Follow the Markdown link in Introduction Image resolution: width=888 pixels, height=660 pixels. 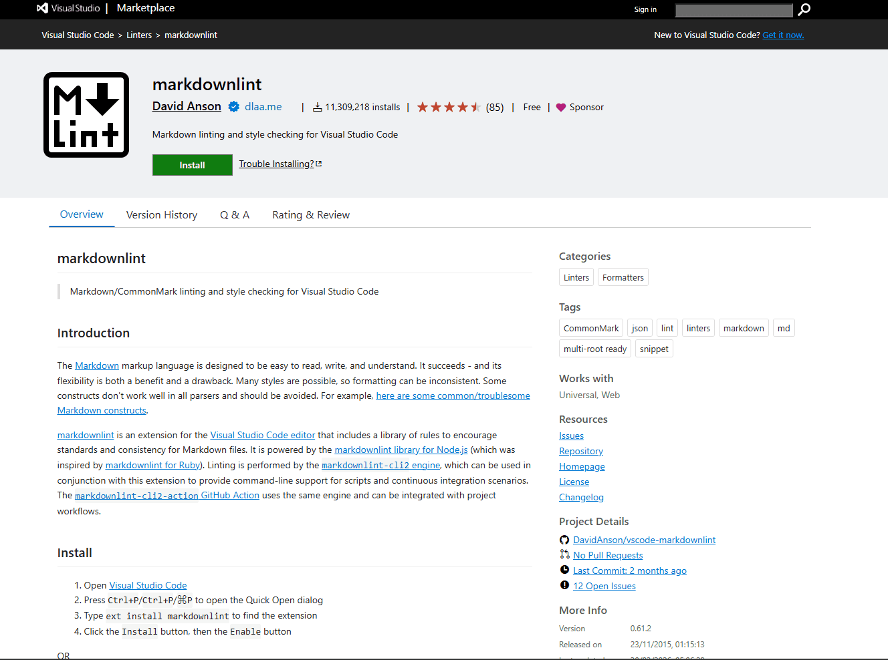[97, 365]
